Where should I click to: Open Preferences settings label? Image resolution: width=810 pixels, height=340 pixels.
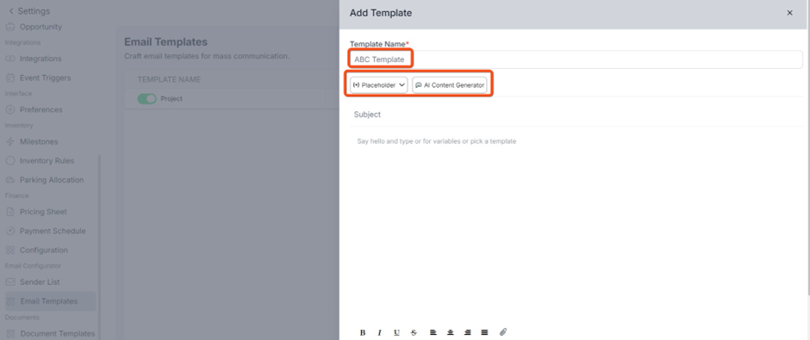pyautogui.click(x=41, y=110)
